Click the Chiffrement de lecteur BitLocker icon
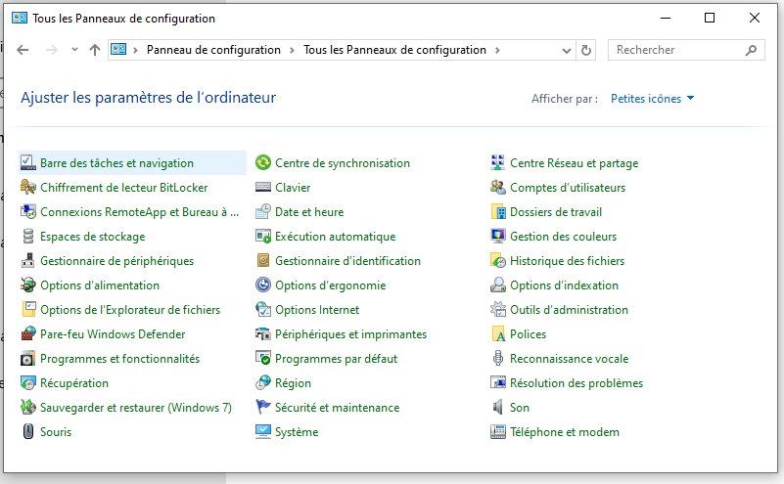Image resolution: width=784 pixels, height=484 pixels. pyautogui.click(x=28, y=188)
